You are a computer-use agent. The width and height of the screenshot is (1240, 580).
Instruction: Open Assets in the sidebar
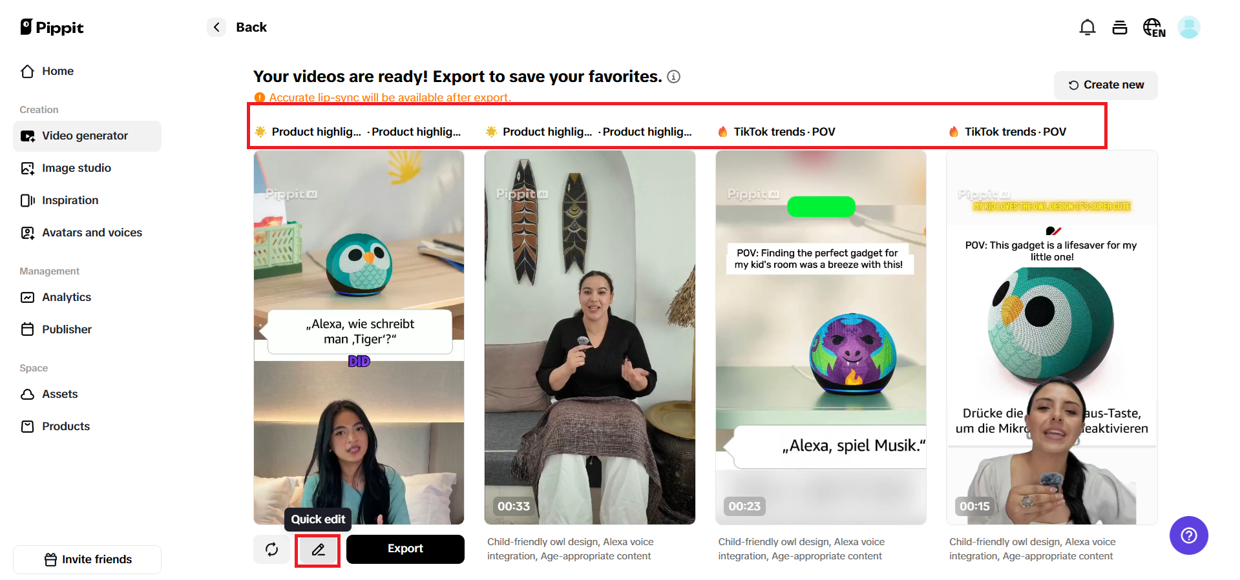pos(87,394)
